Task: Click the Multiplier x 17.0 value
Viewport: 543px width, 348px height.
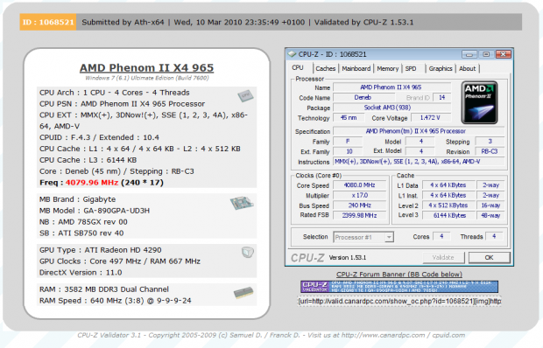Action: [359, 195]
